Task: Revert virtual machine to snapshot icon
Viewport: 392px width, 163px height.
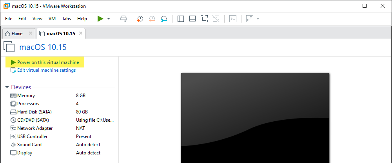Action: [x=152, y=19]
